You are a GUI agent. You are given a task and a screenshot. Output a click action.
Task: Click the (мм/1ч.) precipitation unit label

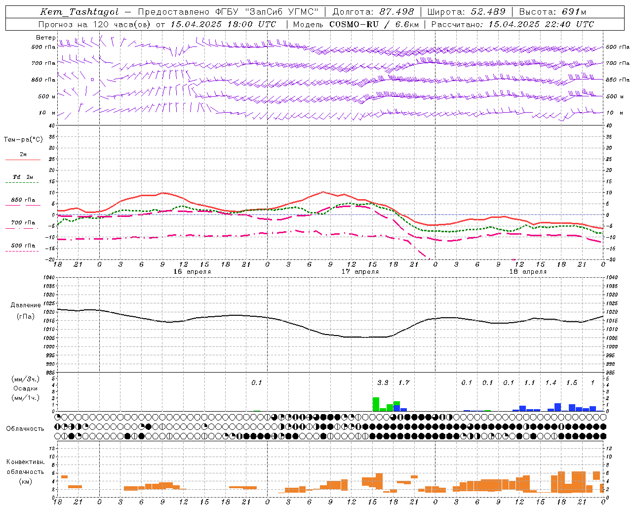tap(26, 398)
